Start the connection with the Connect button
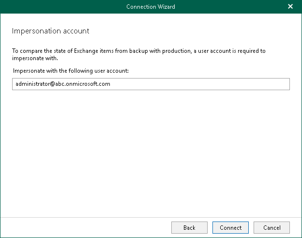Viewport: 302px width, 238px height. pos(230,227)
